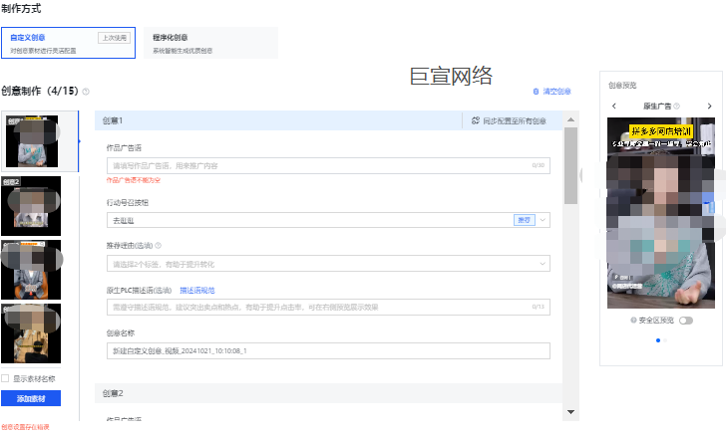Click the 添加素材 button
The image size is (728, 436).
pos(31,397)
